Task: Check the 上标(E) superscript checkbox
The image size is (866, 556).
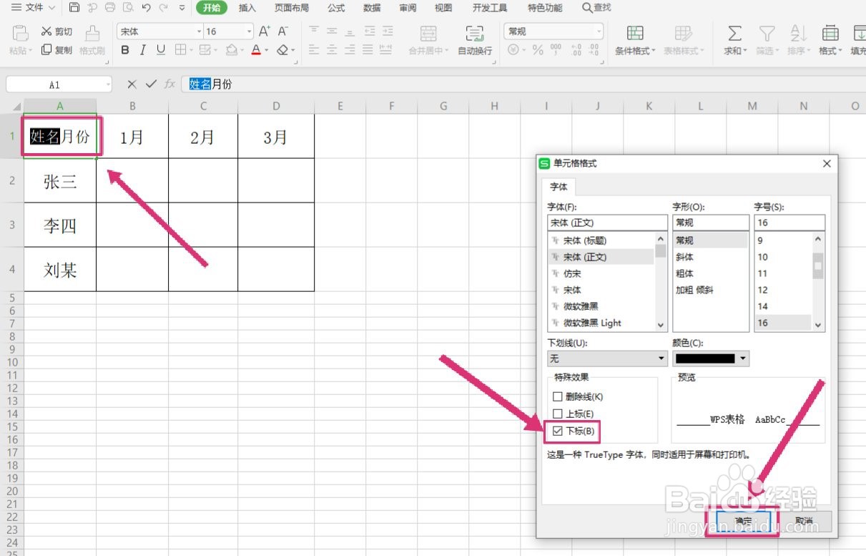Action: 559,414
